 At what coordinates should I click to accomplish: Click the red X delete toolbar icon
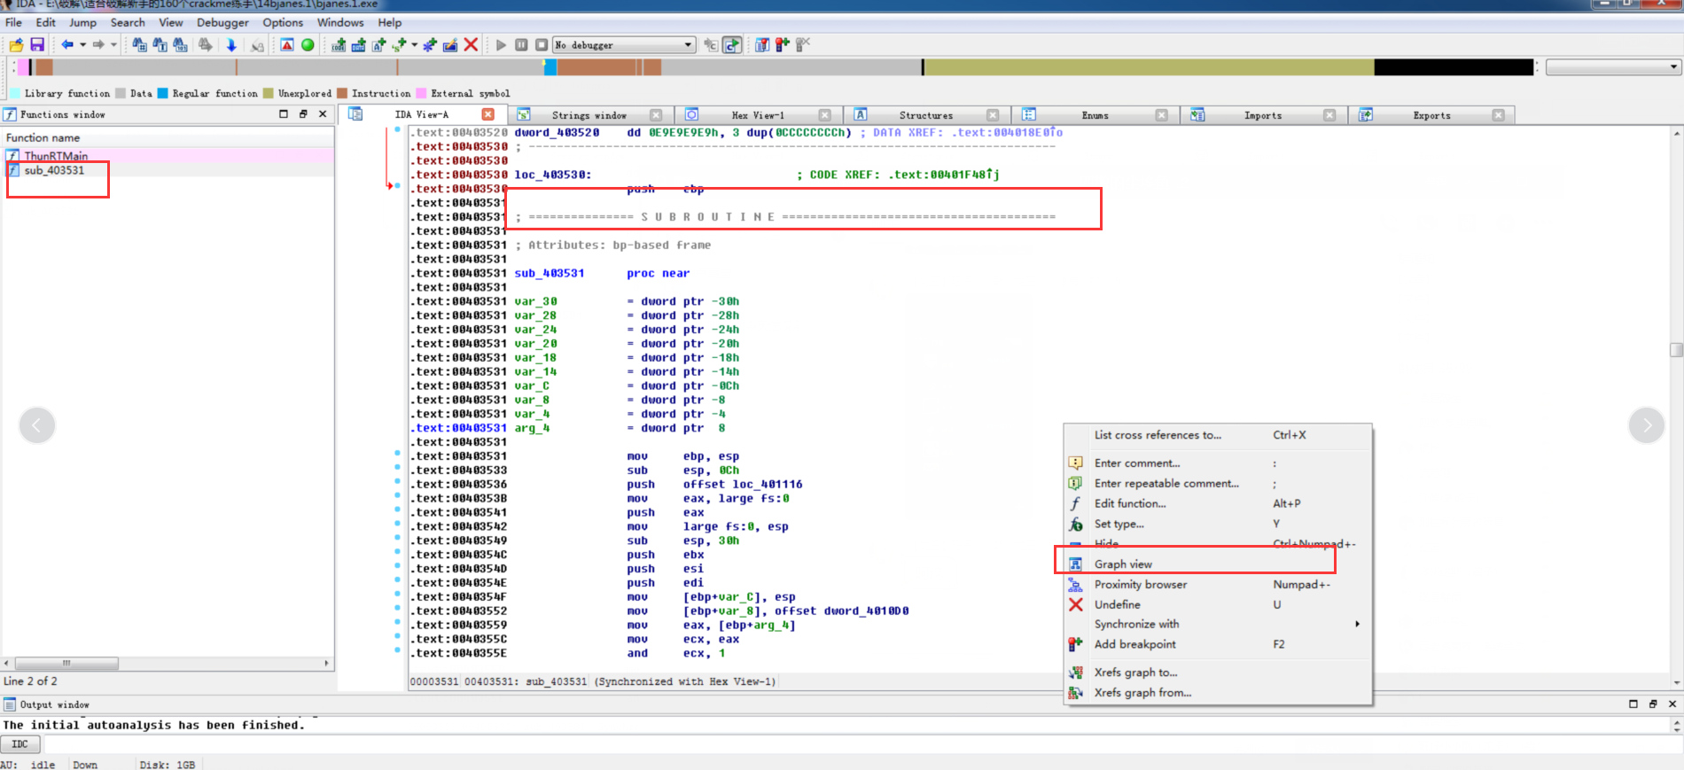click(x=472, y=44)
